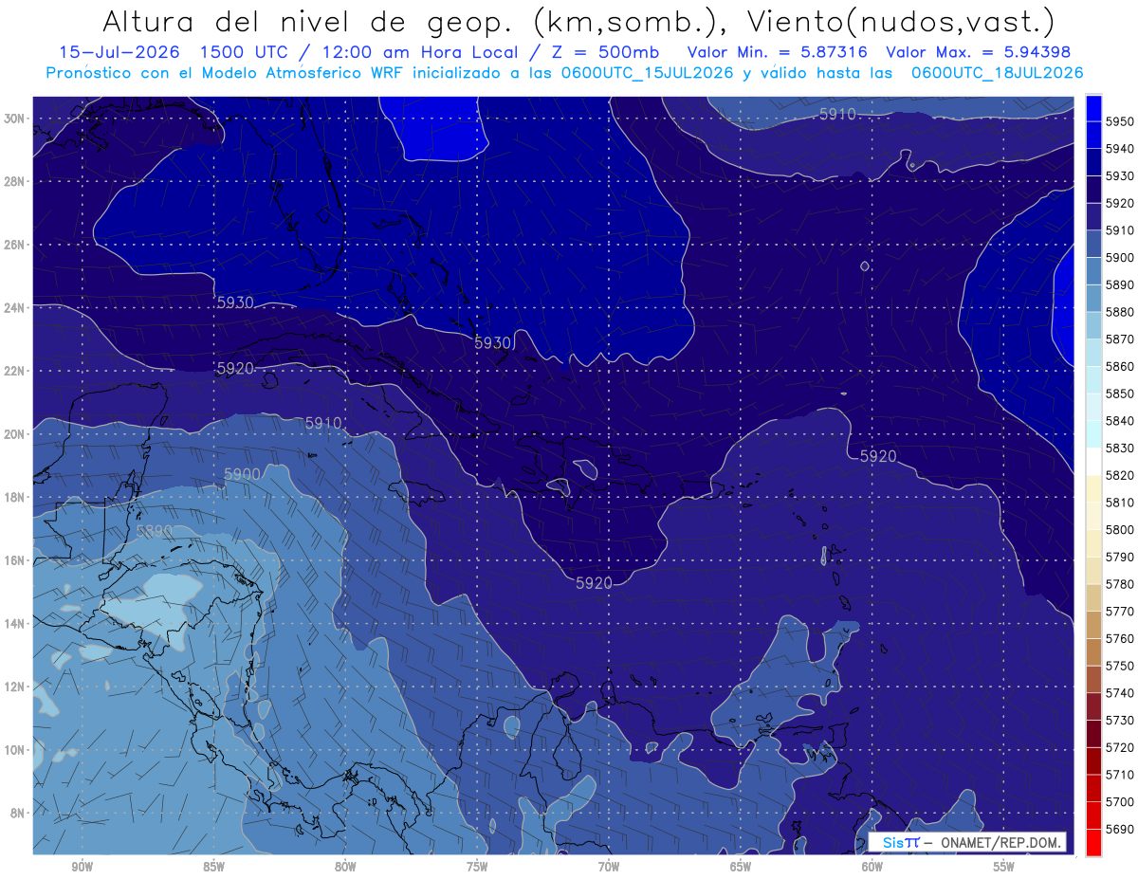The image size is (1138, 879).
Task: Click the '1500 UTC' time text
Action: pos(247,53)
